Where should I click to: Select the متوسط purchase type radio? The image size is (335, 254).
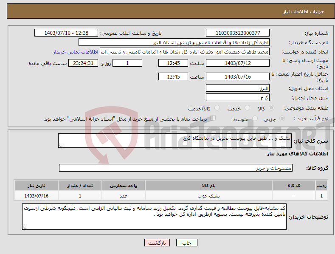(x=255, y=118)
